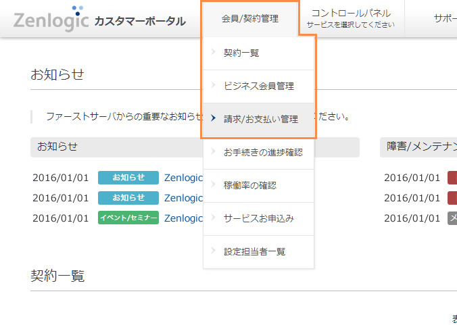The width and height of the screenshot is (457, 325).
Task: Select ビジネス会員管理 menu item
Action: point(259,86)
